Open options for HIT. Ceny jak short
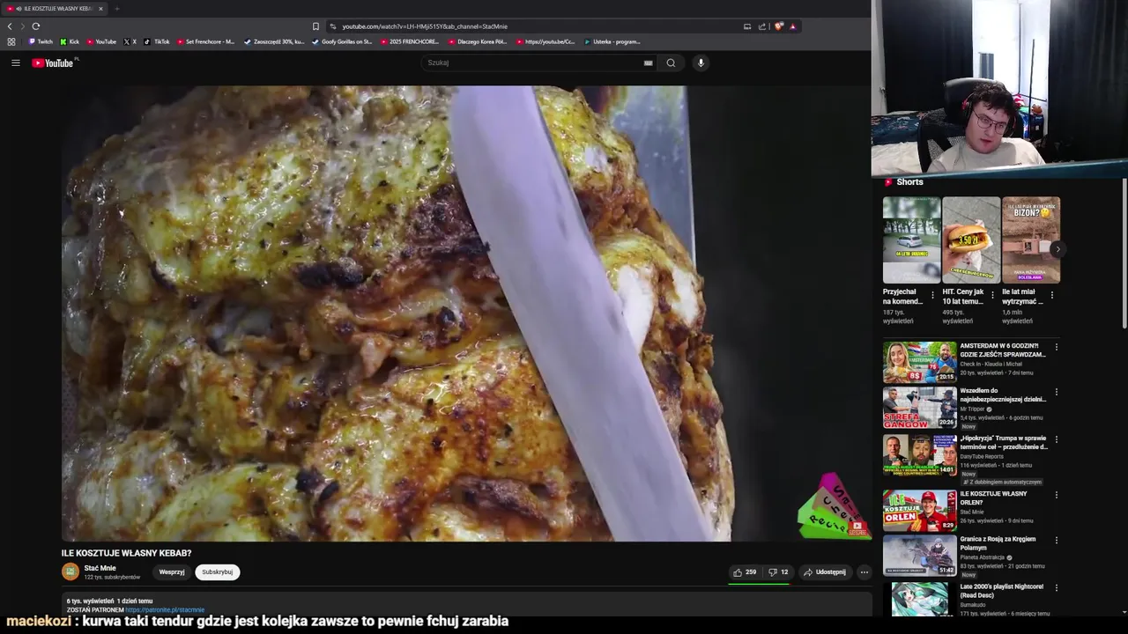Image resolution: width=1128 pixels, height=634 pixels. (x=992, y=295)
